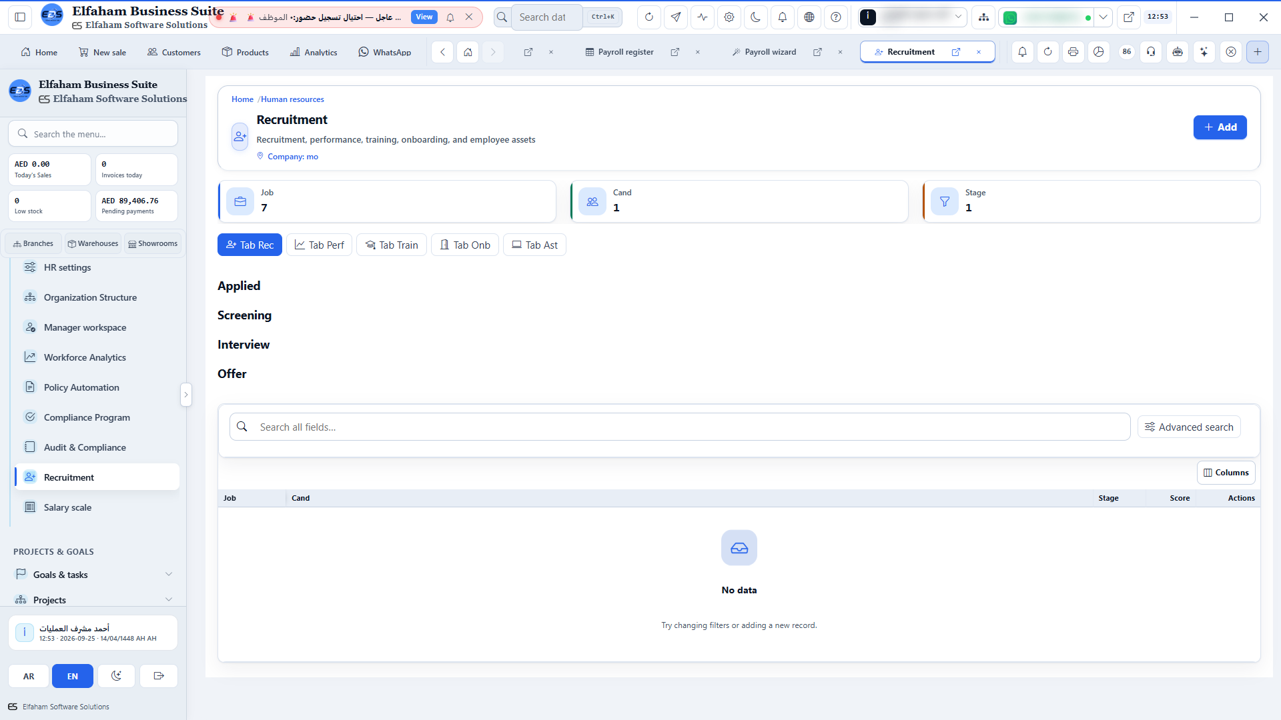Expand the Projects menu section
The image size is (1281, 720).
(93, 600)
